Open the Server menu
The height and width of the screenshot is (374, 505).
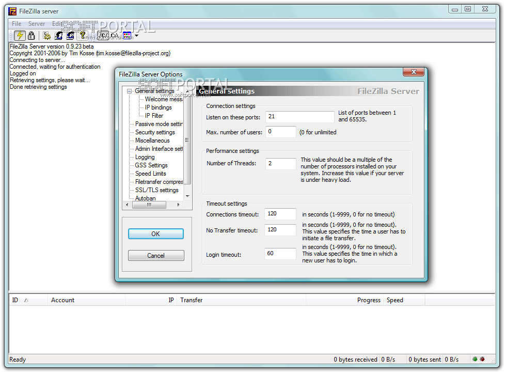[36, 24]
